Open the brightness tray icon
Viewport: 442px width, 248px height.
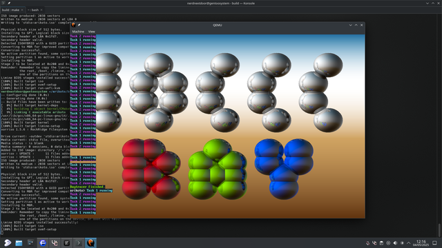point(402,243)
